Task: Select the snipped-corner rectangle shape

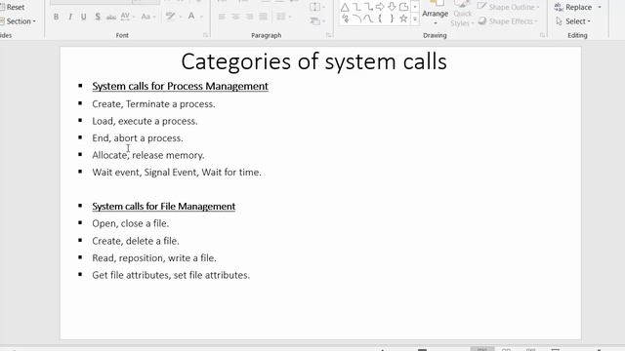Action: [x=403, y=7]
